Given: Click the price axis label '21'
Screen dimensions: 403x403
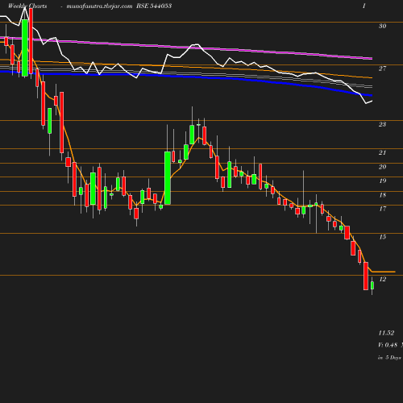Looking at the screenshot, I should [x=383, y=152].
